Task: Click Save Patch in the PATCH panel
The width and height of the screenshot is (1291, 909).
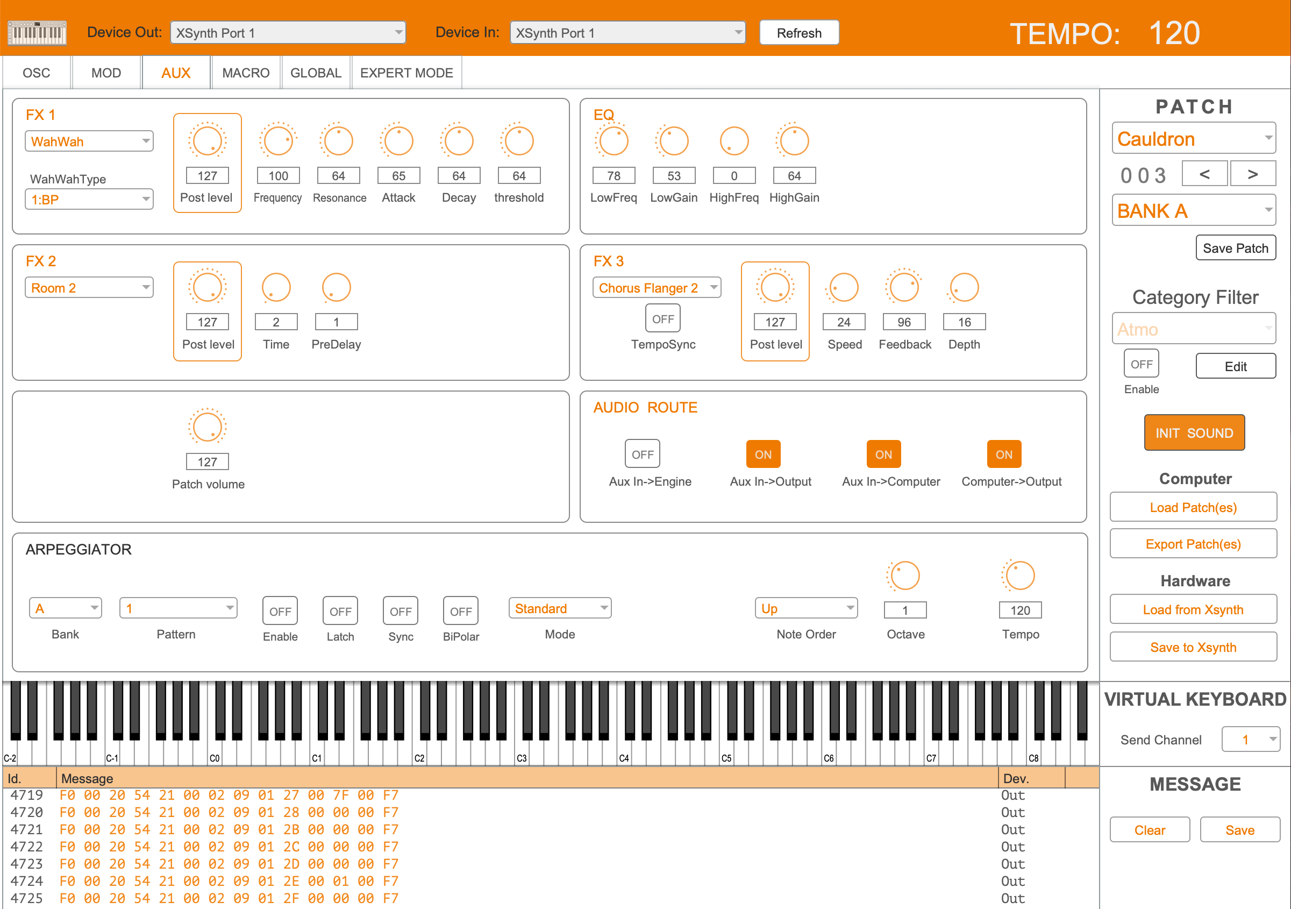Action: [1235, 247]
